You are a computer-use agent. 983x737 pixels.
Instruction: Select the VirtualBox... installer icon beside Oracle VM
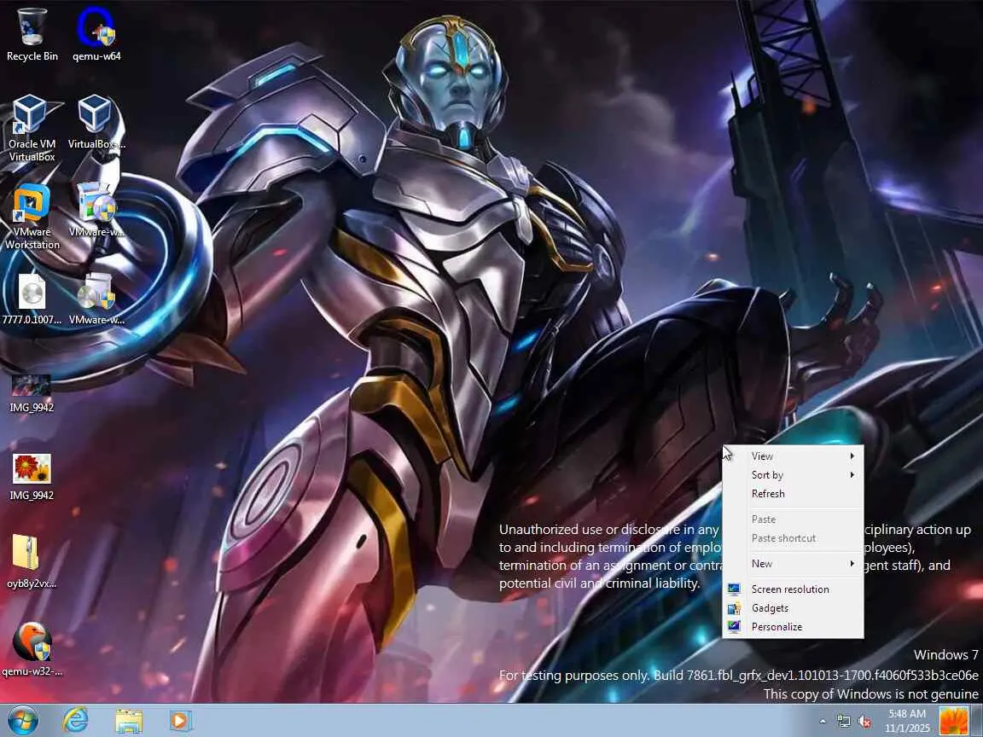pos(96,122)
